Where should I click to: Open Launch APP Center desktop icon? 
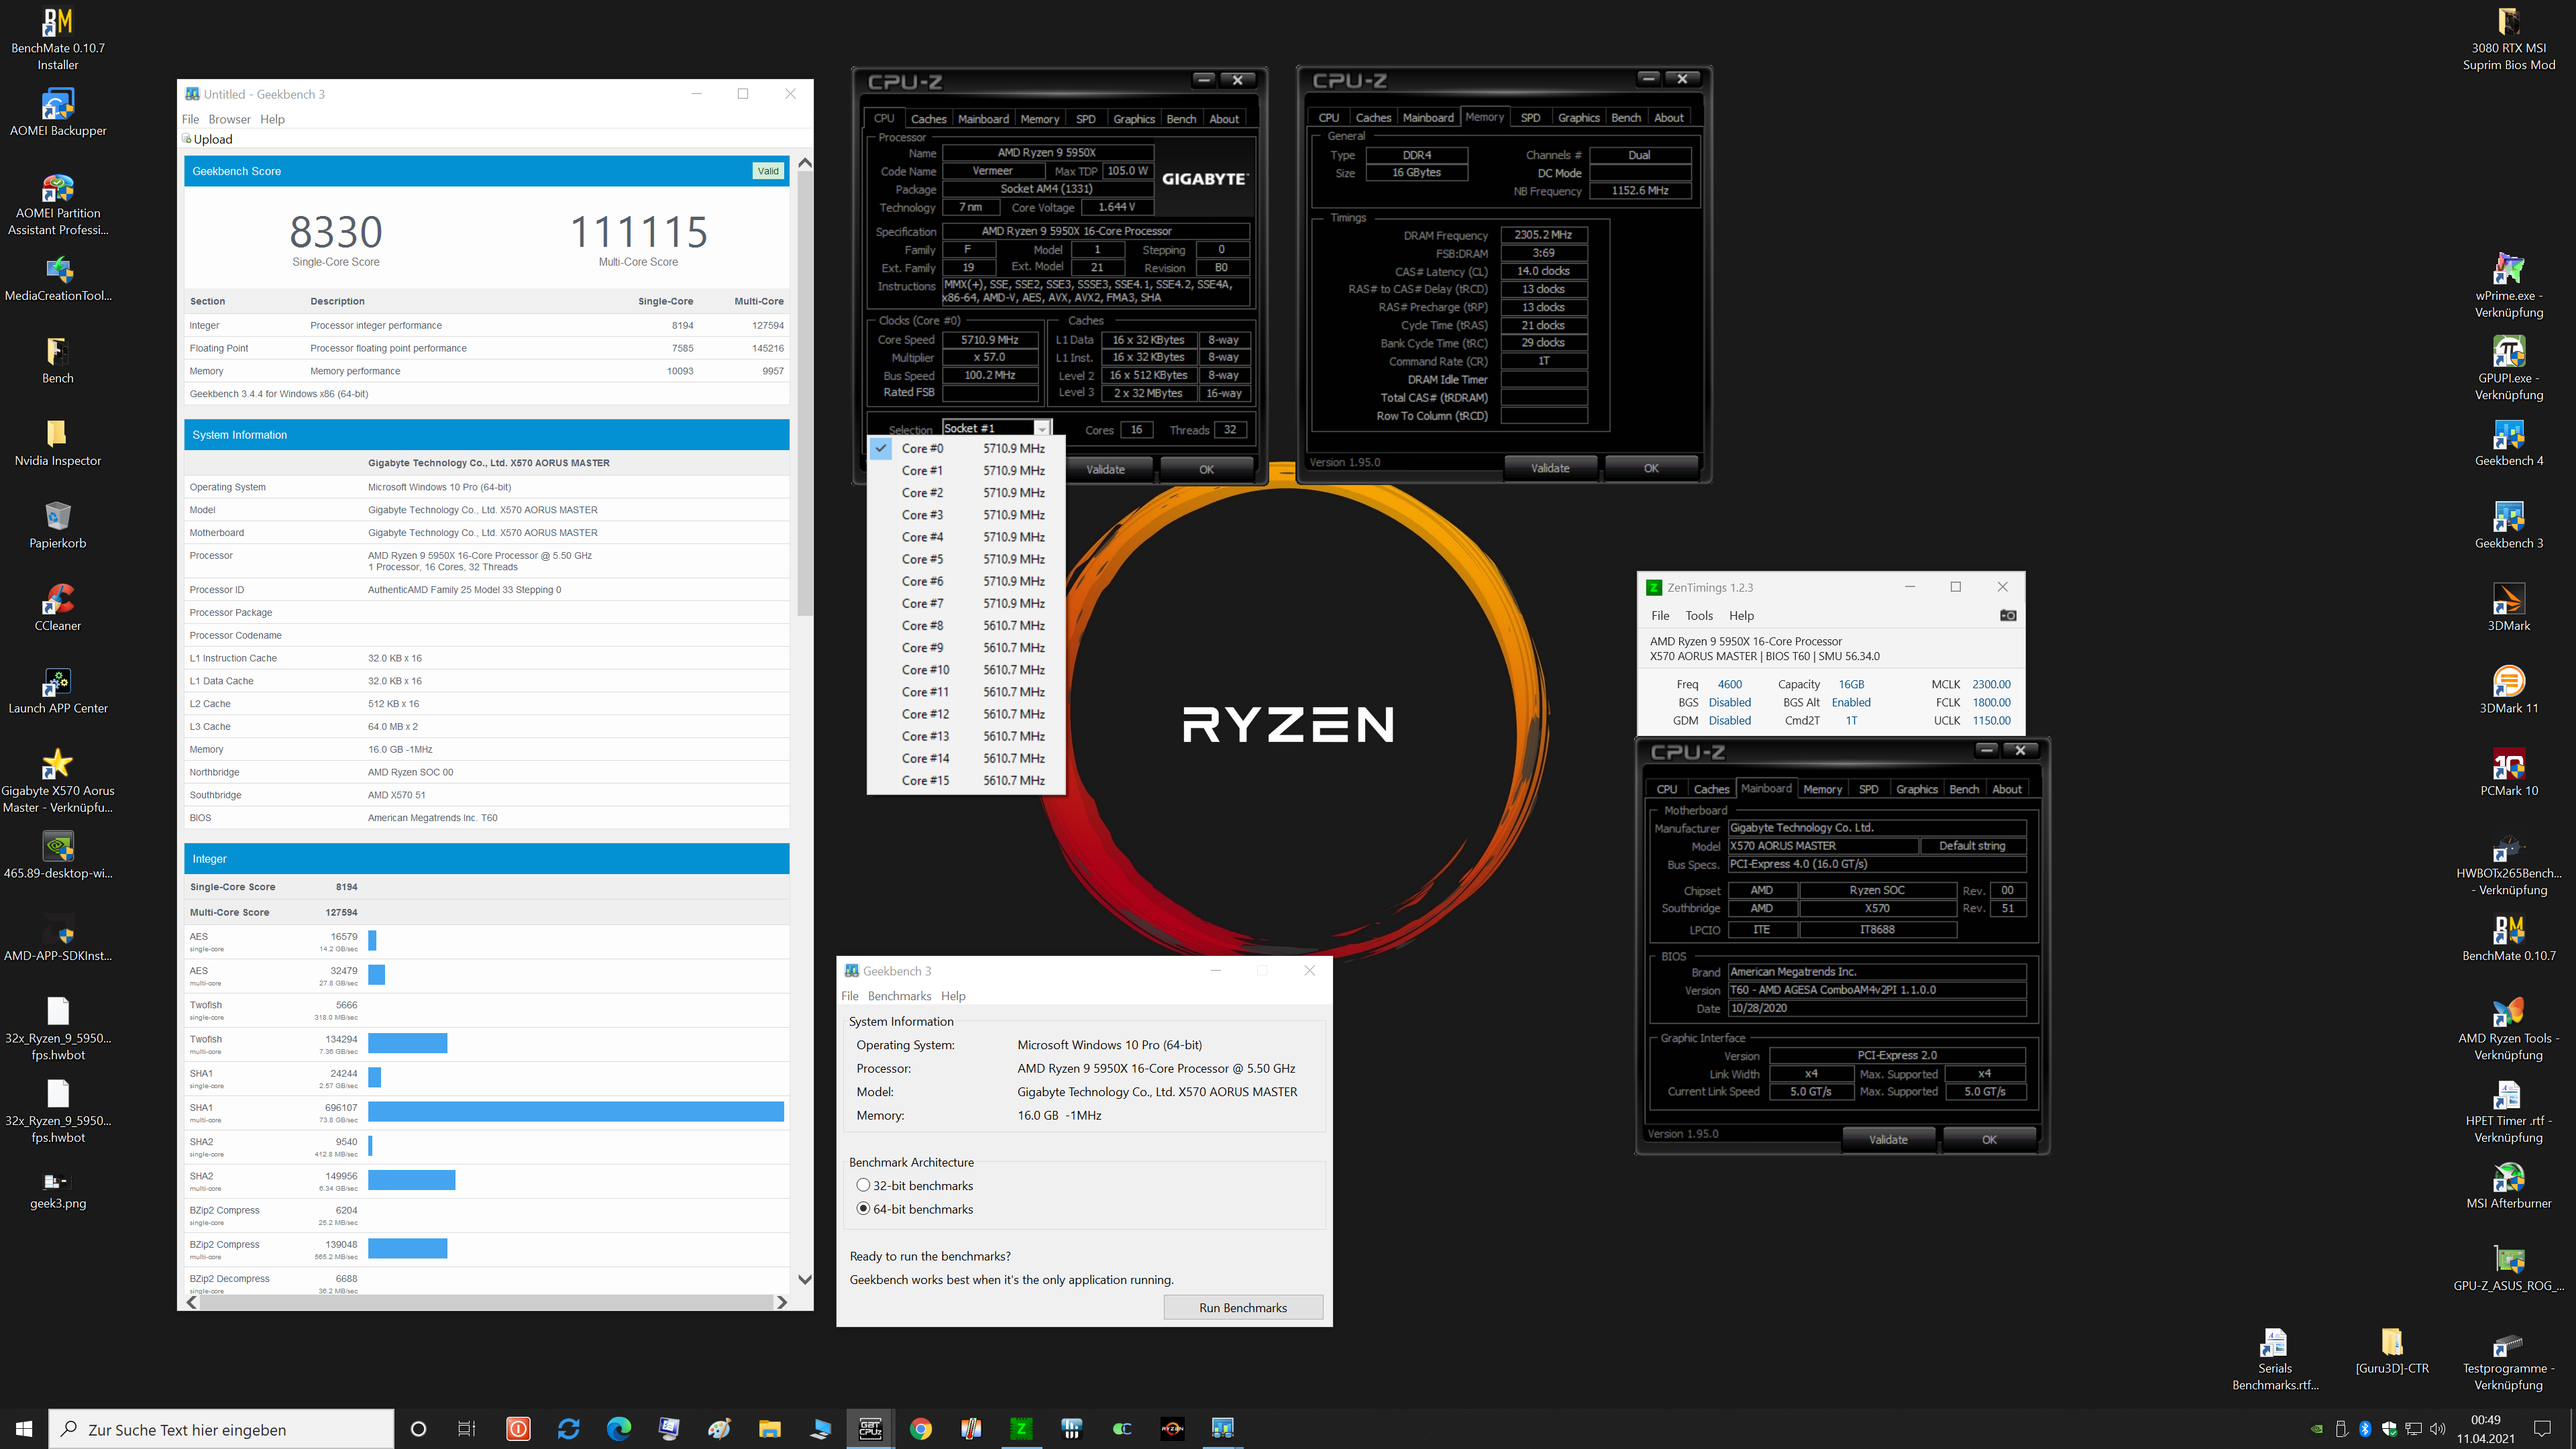[x=58, y=691]
